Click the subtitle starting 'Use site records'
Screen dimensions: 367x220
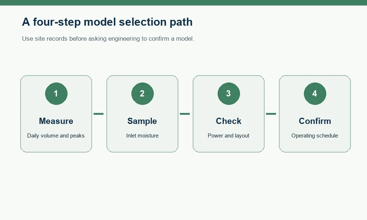click(x=108, y=39)
